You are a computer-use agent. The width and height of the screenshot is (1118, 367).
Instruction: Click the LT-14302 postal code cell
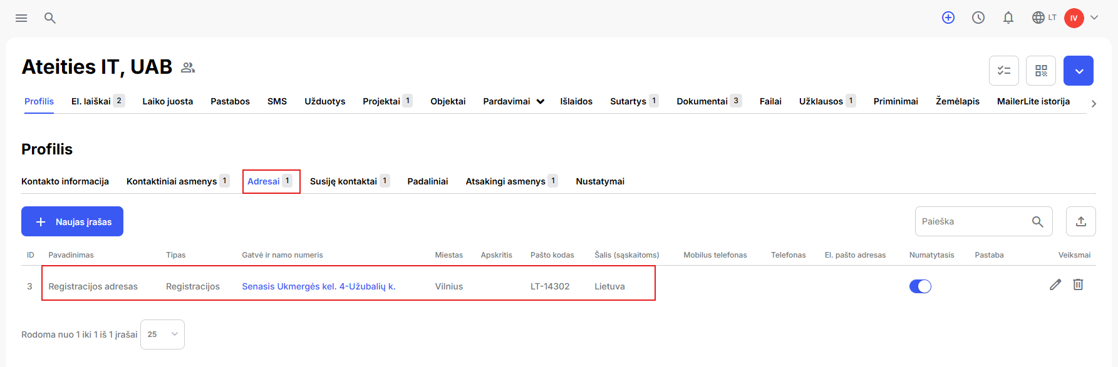pos(550,286)
